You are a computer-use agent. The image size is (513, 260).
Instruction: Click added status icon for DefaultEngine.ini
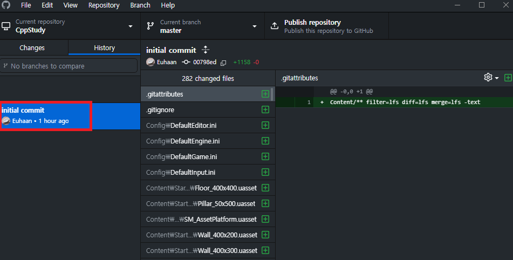point(265,141)
